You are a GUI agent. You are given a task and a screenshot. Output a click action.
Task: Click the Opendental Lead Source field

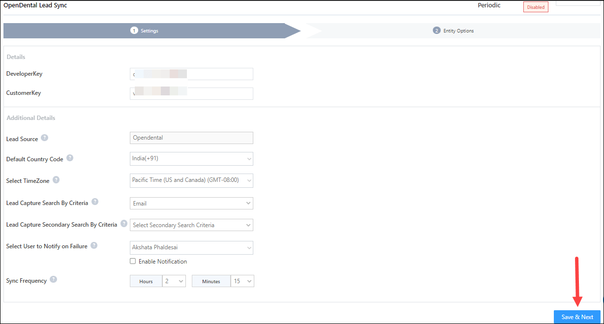click(192, 138)
